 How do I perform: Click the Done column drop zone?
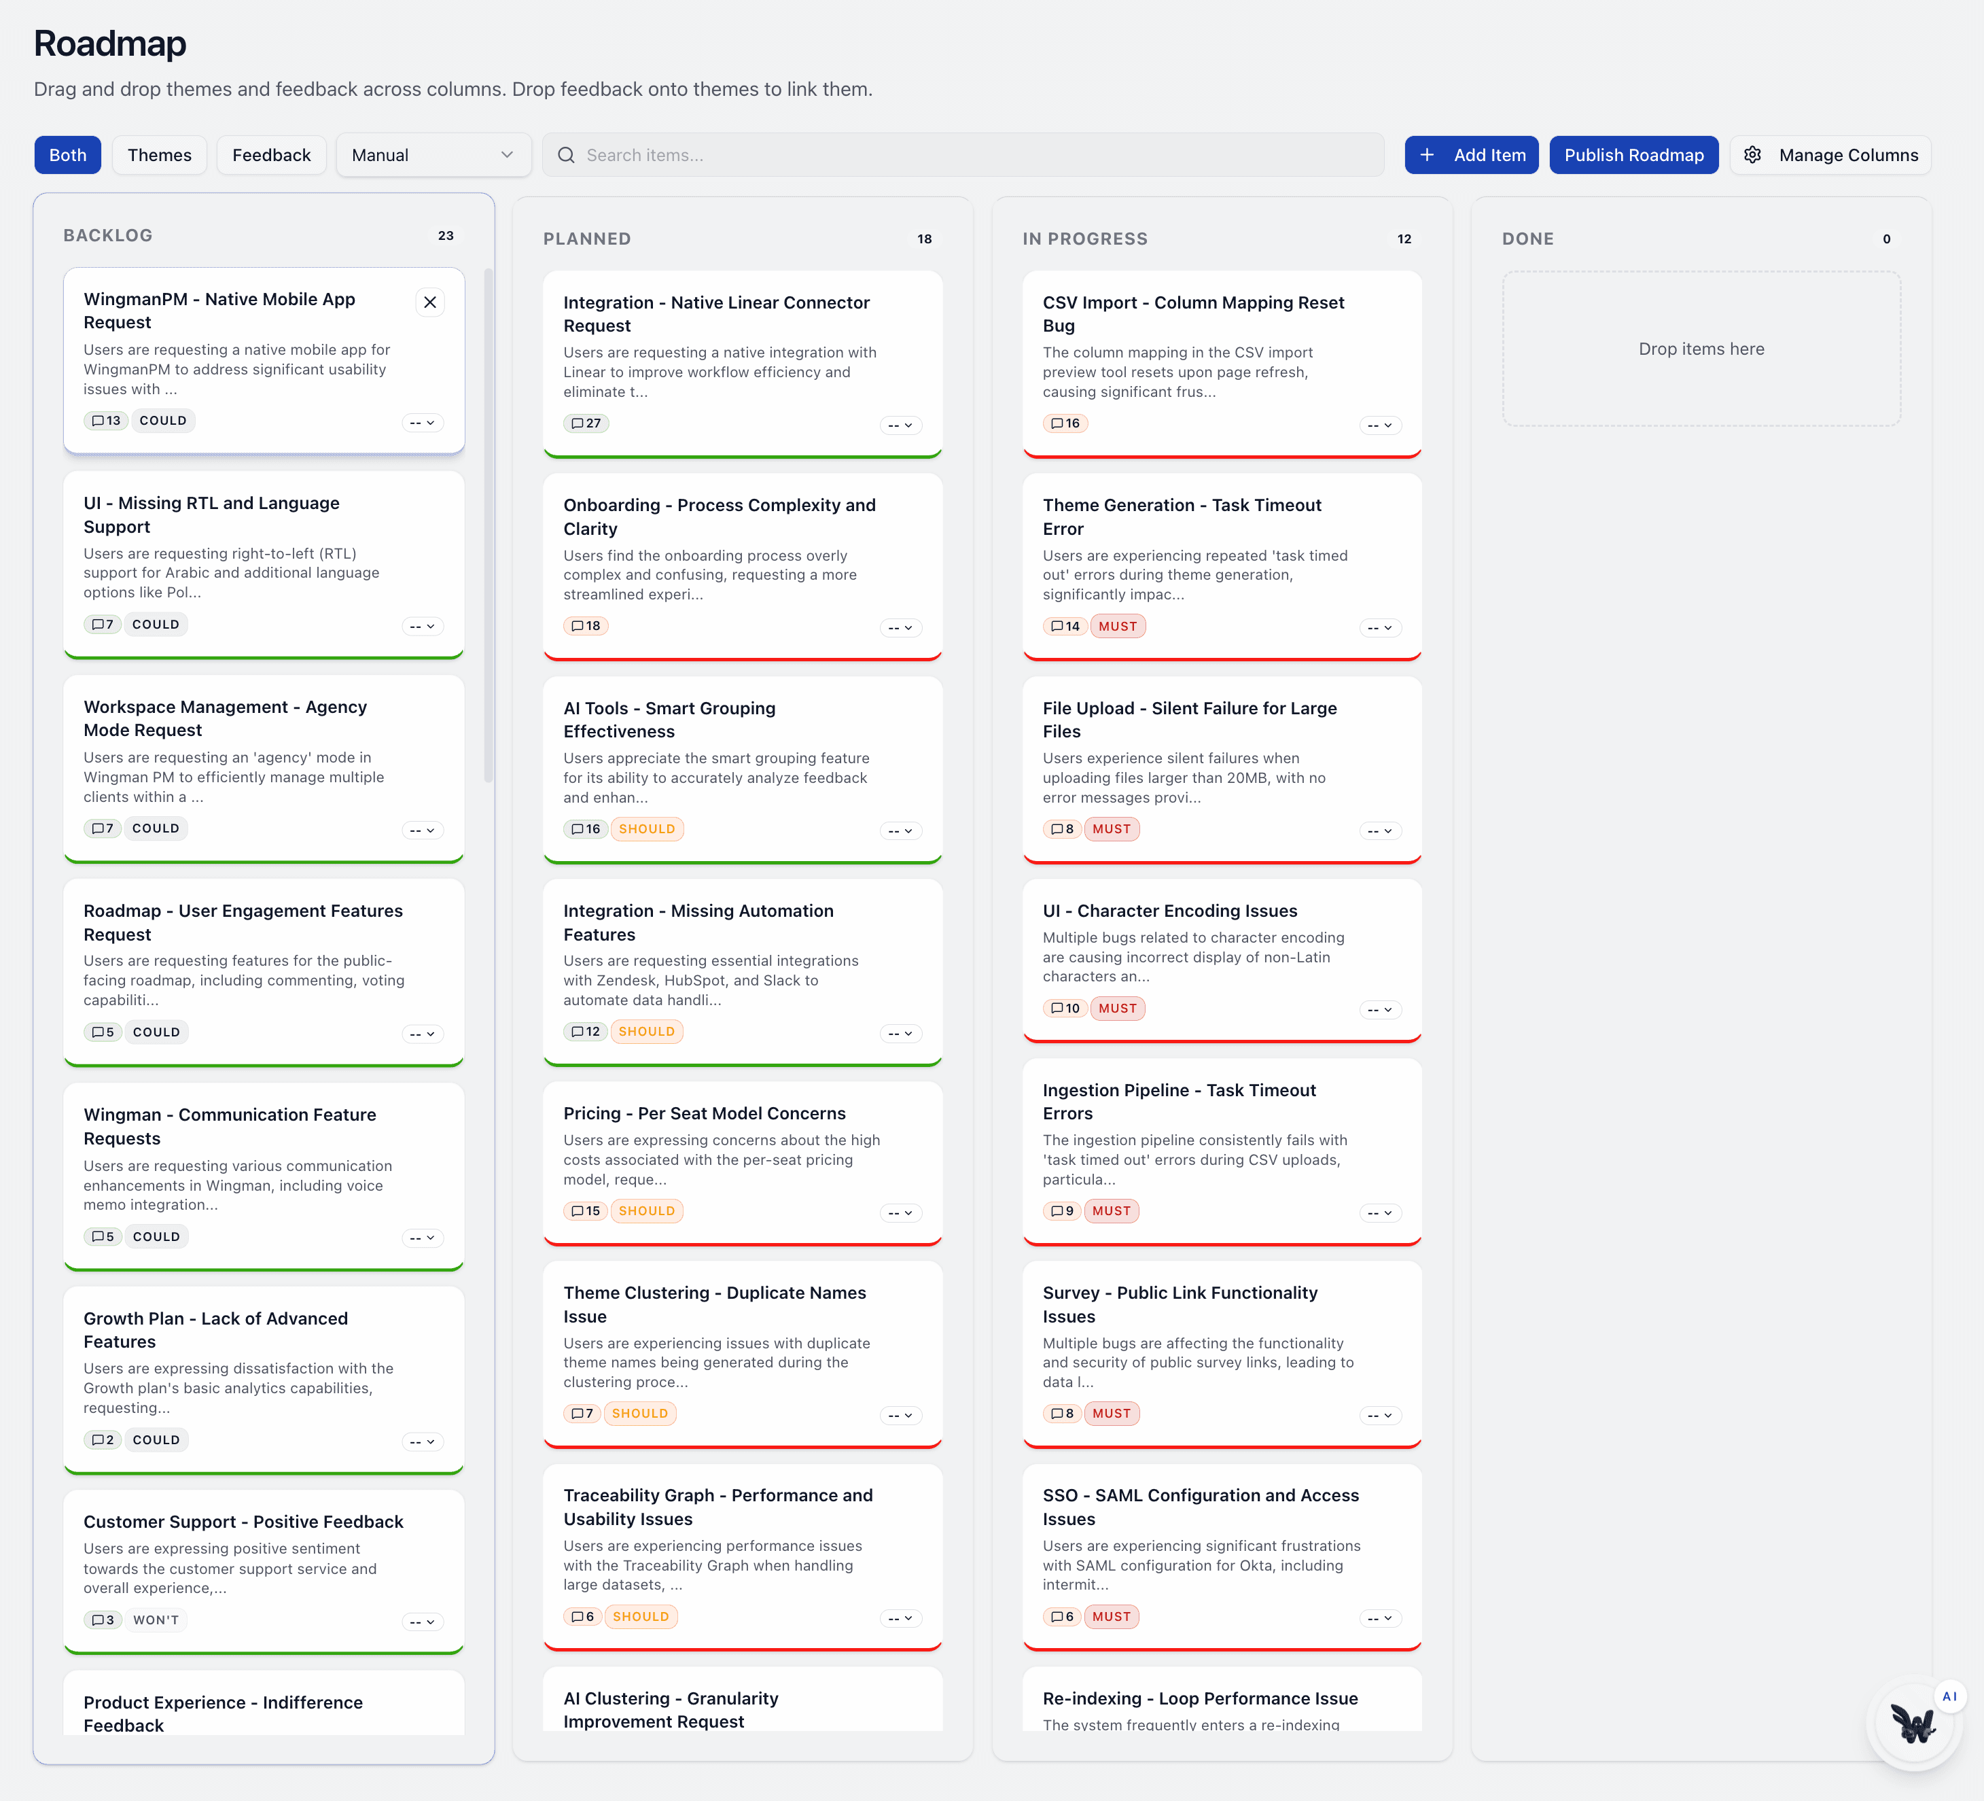point(1701,349)
